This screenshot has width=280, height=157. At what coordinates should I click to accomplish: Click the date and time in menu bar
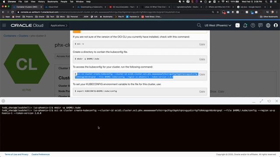click(252, 2)
